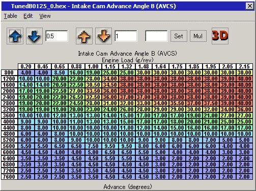Image resolution: width=256 pixels, height=191 pixels.
Task: Open the Edit menu
Action: coord(28,16)
